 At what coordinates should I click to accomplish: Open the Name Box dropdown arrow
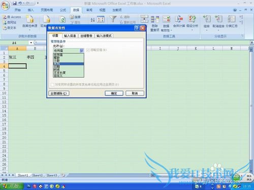click(31, 43)
